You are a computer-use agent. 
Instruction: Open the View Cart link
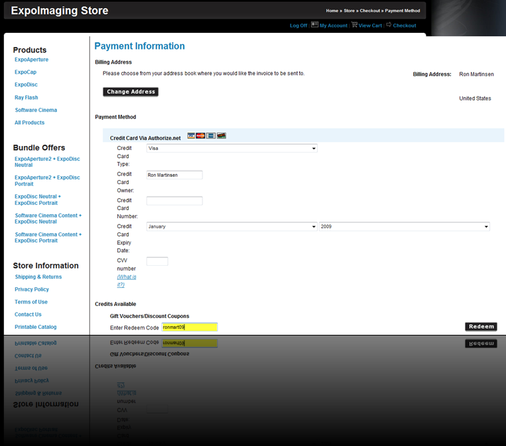[x=370, y=25]
